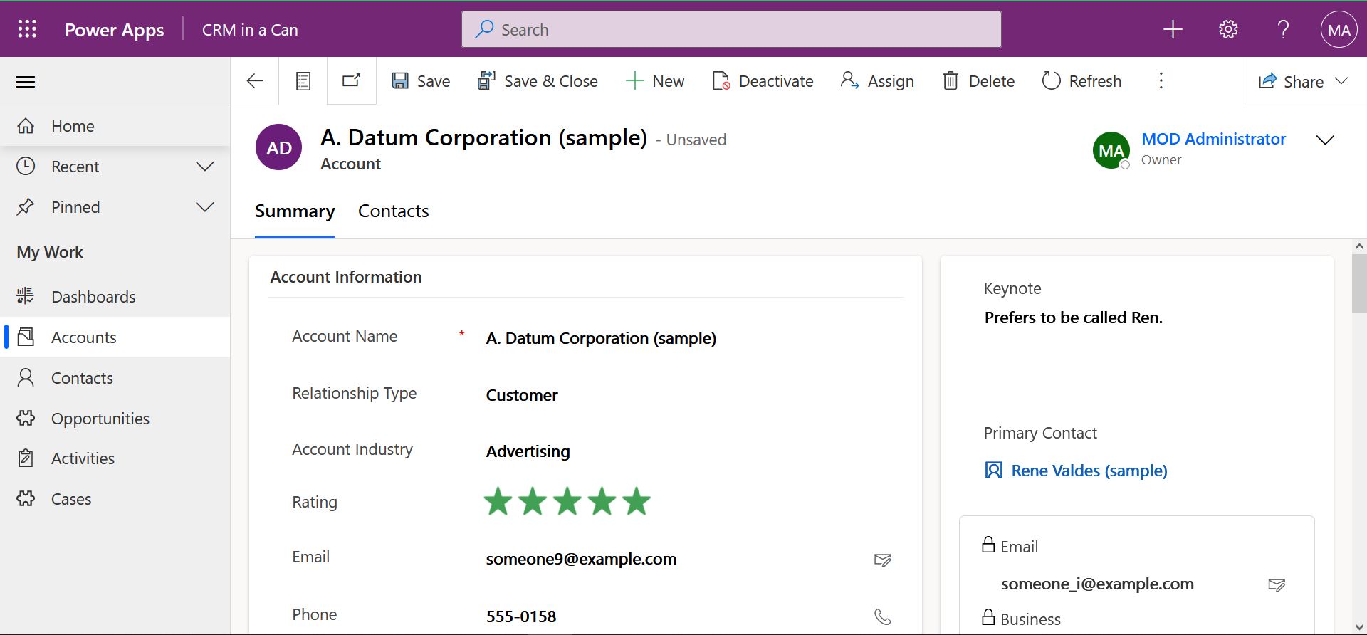This screenshot has width=1367, height=635.
Task: Deactivate this account
Action: [x=763, y=81]
